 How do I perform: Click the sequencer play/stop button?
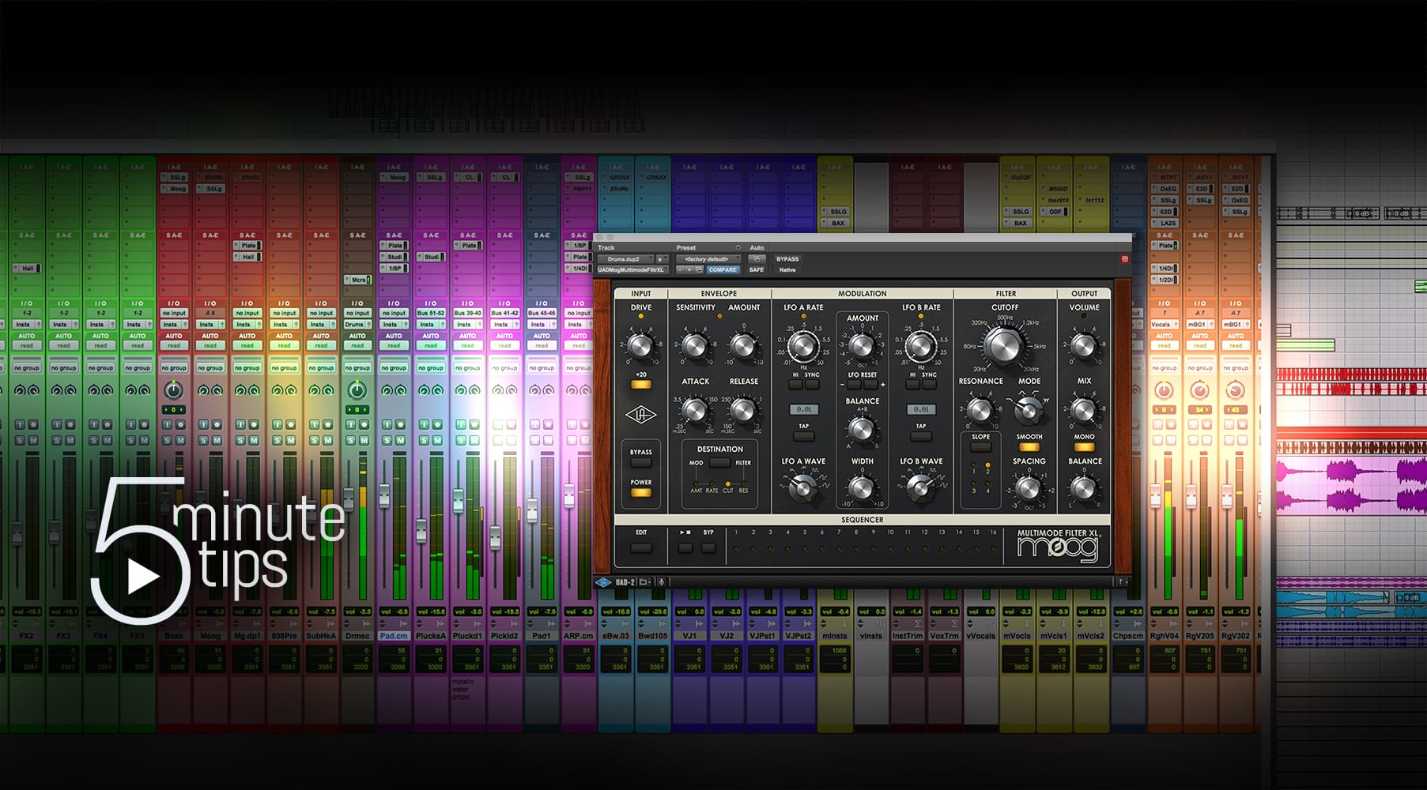click(x=685, y=547)
